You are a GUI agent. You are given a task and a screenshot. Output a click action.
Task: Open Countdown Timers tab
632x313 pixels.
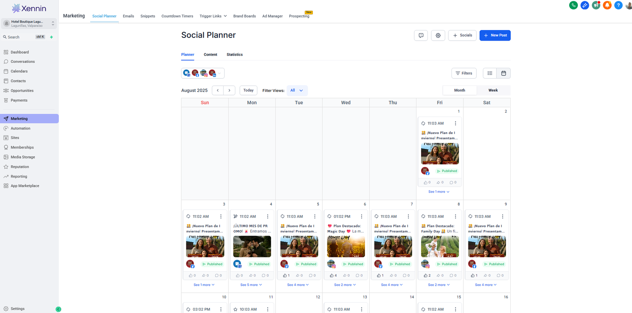pyautogui.click(x=177, y=16)
